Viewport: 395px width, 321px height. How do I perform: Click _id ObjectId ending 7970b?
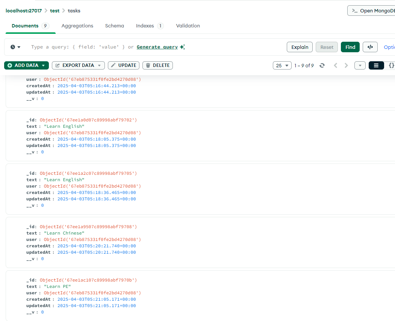coord(88,280)
